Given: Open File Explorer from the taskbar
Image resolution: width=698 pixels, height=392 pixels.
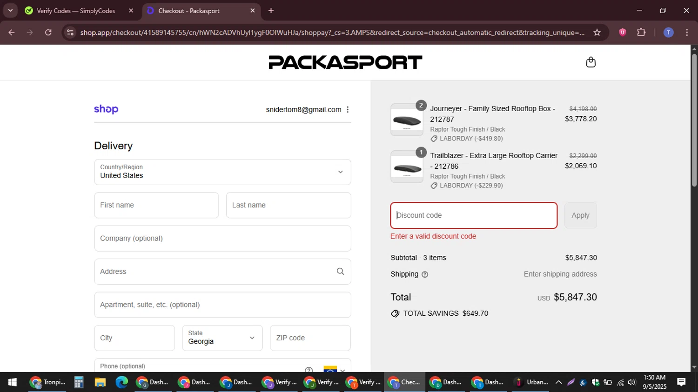Looking at the screenshot, I should pos(100,382).
